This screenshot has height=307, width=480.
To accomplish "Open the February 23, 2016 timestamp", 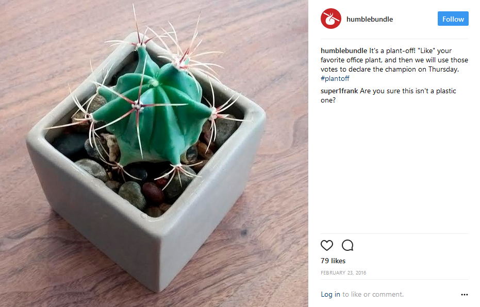I will pos(343,273).
